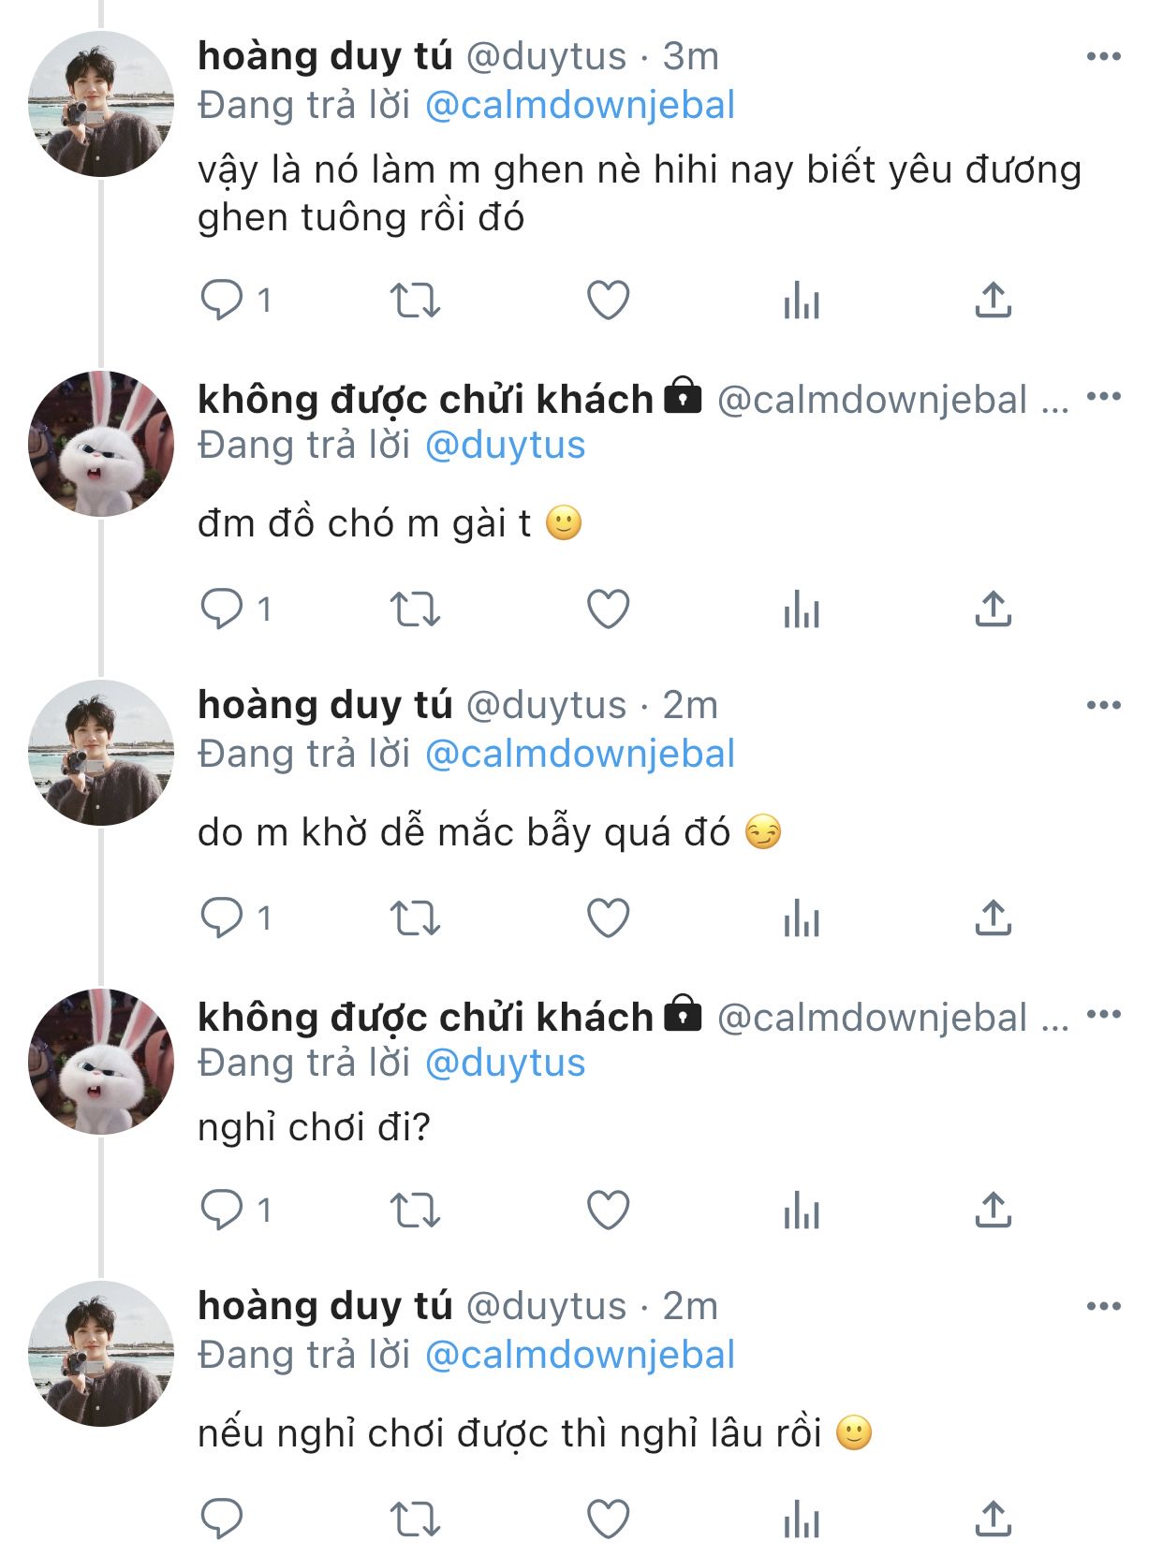Open more options on the last tweet
This screenshot has width=1163, height=1556.
pos(1103,1306)
